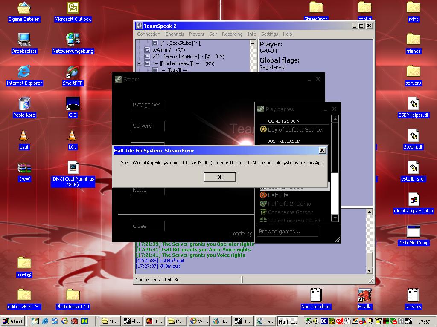
Task: Open TeamSpeak Players menu
Action: coord(196,34)
